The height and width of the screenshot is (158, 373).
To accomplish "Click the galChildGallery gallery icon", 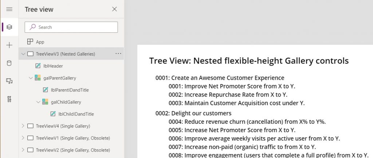I will coord(45,102).
